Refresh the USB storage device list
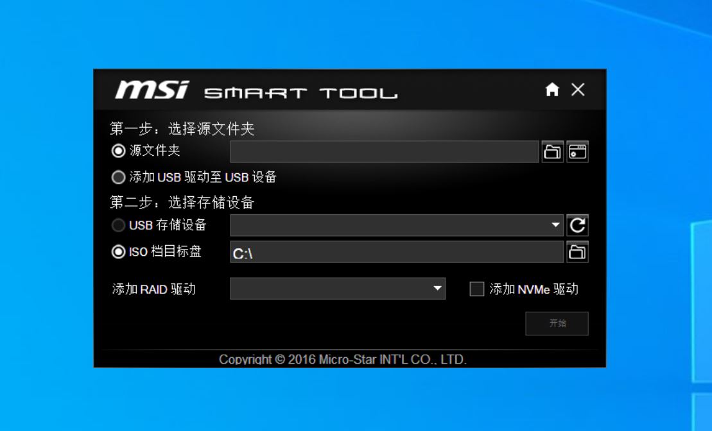 click(577, 225)
